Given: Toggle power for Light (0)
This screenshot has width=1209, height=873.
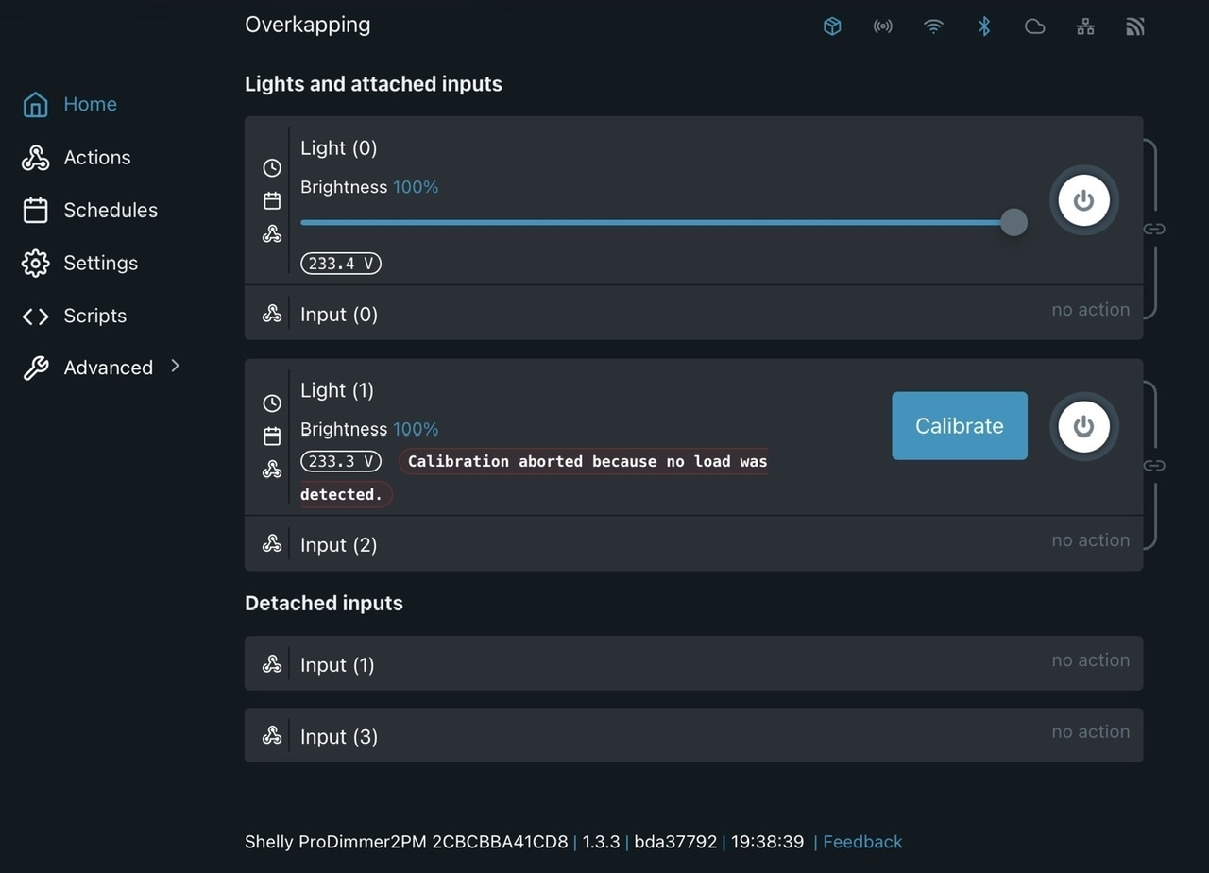Looking at the screenshot, I should [1083, 200].
